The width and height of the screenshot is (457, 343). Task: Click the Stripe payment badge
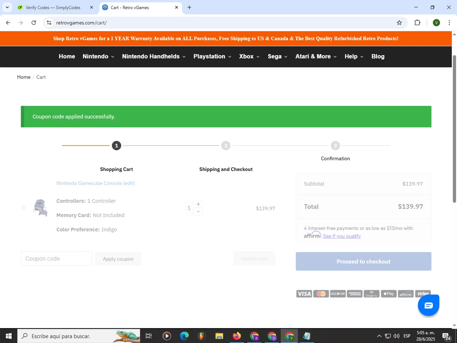point(423,293)
